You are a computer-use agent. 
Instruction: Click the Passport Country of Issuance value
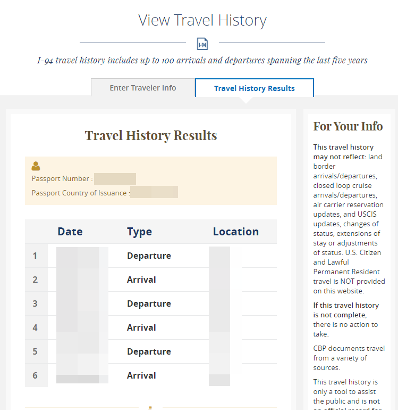(154, 193)
